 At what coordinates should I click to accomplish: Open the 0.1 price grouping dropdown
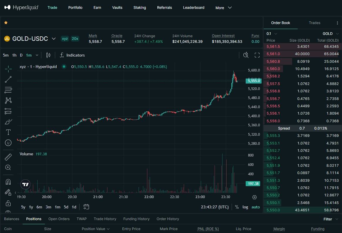tap(272, 33)
